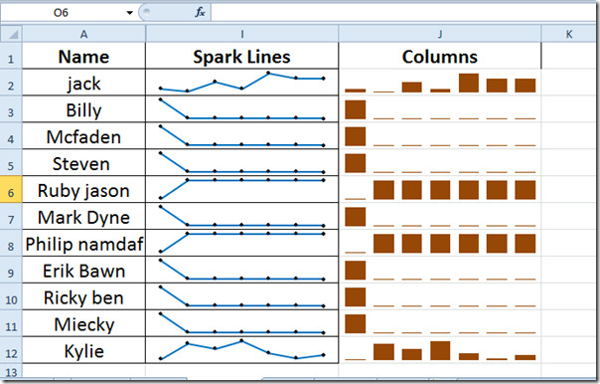
Task: Select column I header
Action: click(241, 34)
